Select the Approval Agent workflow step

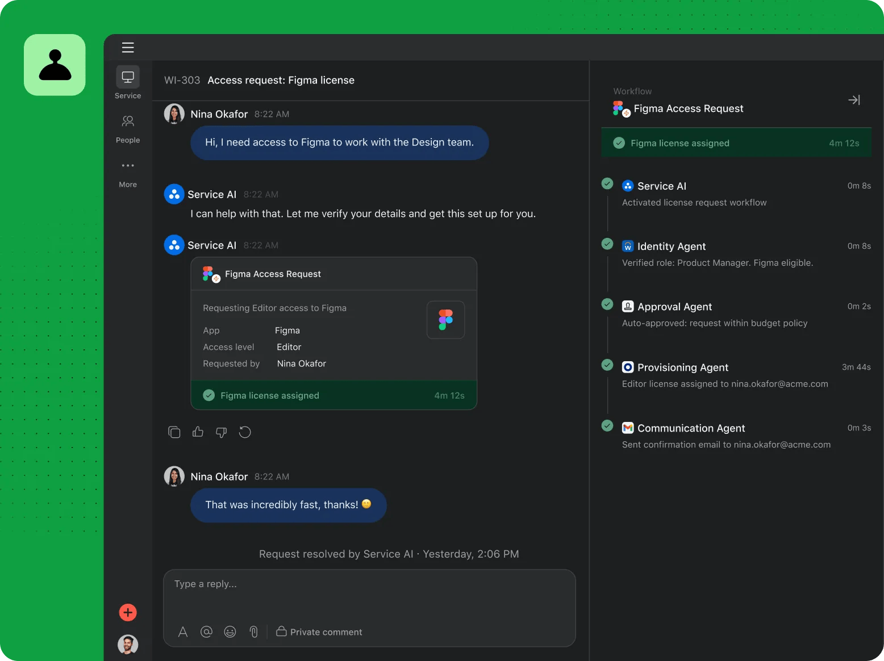[x=736, y=315]
